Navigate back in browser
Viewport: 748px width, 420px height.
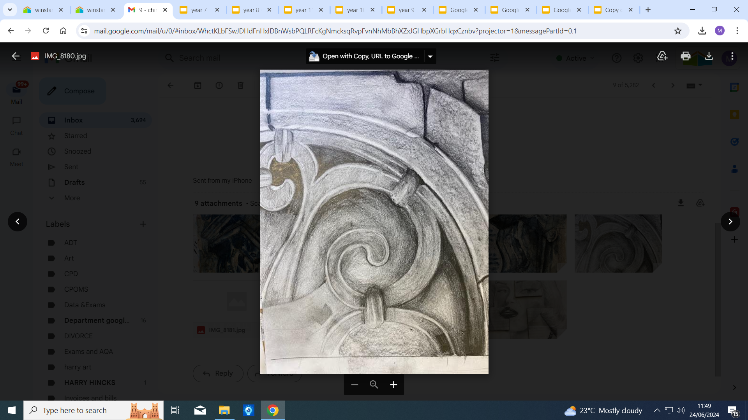click(x=11, y=31)
